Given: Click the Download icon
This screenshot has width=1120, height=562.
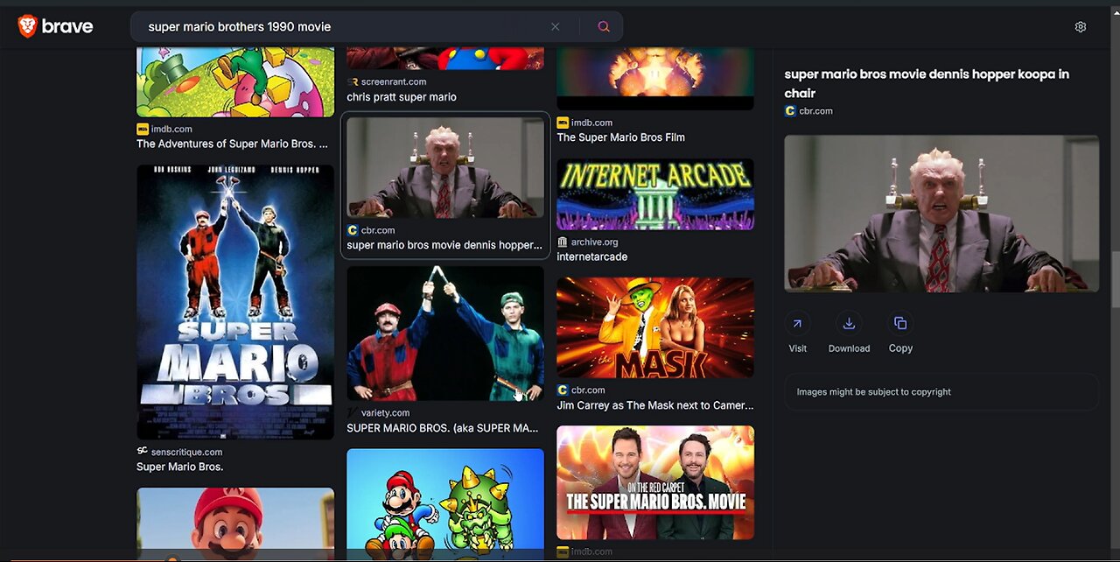Looking at the screenshot, I should 849,323.
